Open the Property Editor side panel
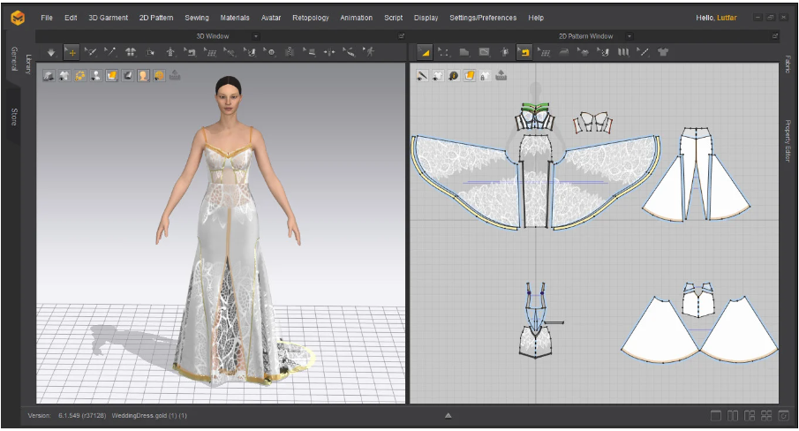 coord(787,140)
